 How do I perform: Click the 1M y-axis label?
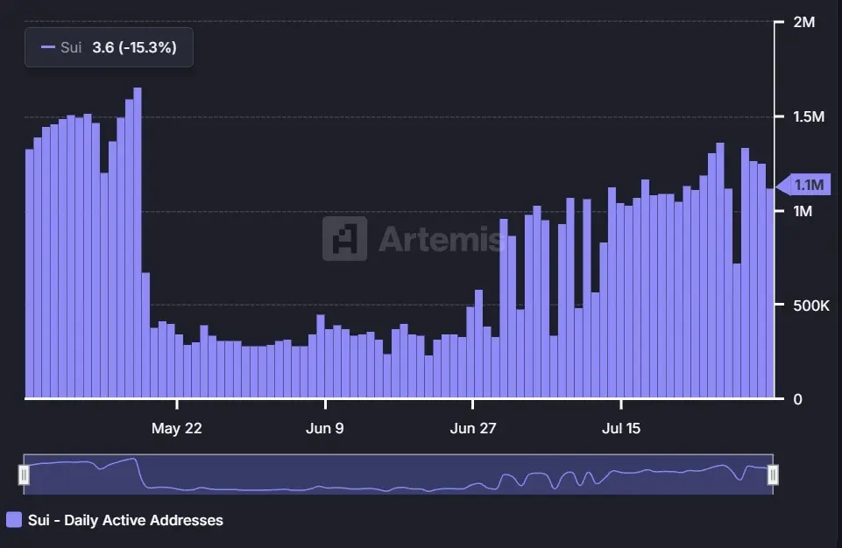point(803,211)
